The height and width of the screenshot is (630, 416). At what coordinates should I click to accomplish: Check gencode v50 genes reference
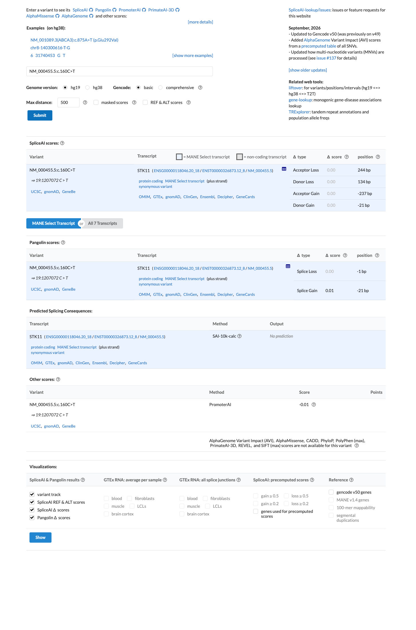pyautogui.click(x=331, y=492)
